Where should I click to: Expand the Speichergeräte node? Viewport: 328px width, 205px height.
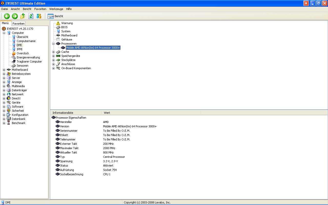(x=53, y=56)
